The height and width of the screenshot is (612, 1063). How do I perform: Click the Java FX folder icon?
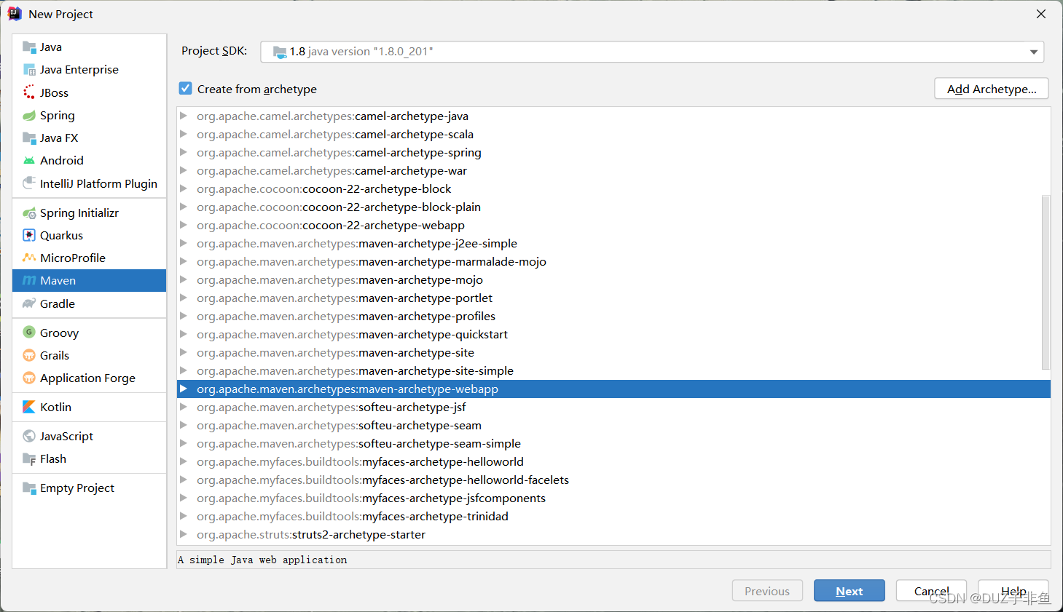click(29, 138)
